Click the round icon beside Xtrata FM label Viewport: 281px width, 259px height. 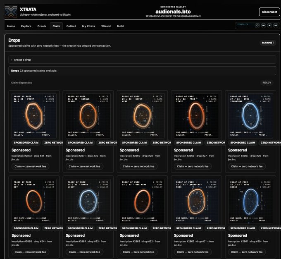pyautogui.click(x=257, y=26)
